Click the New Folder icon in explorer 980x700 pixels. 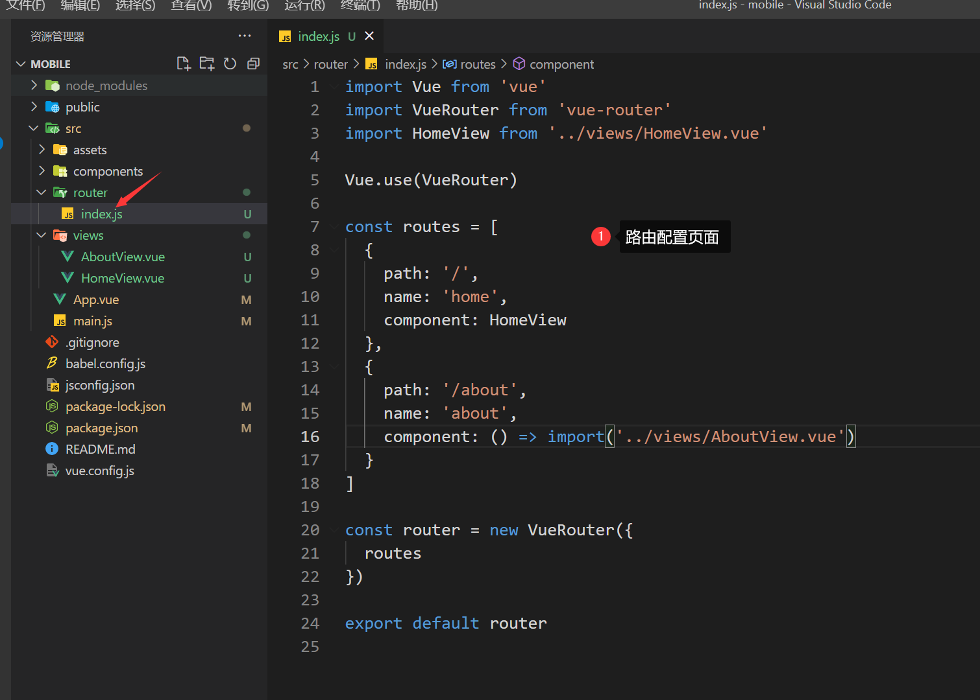point(207,64)
